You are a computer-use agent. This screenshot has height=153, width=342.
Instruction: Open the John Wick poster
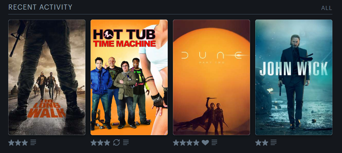[294, 77]
